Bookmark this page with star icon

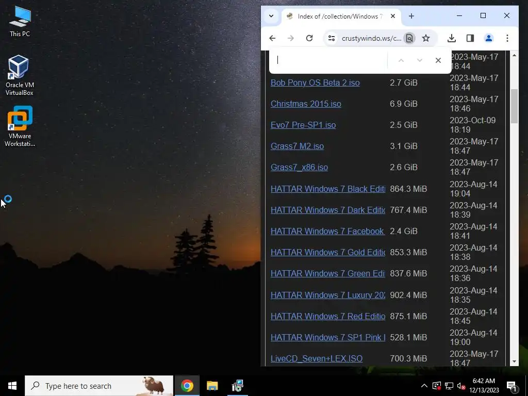pyautogui.click(x=426, y=38)
